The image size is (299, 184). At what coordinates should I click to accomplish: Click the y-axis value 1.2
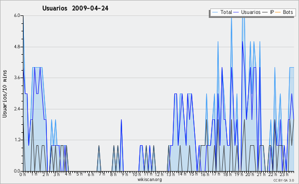[17, 140]
